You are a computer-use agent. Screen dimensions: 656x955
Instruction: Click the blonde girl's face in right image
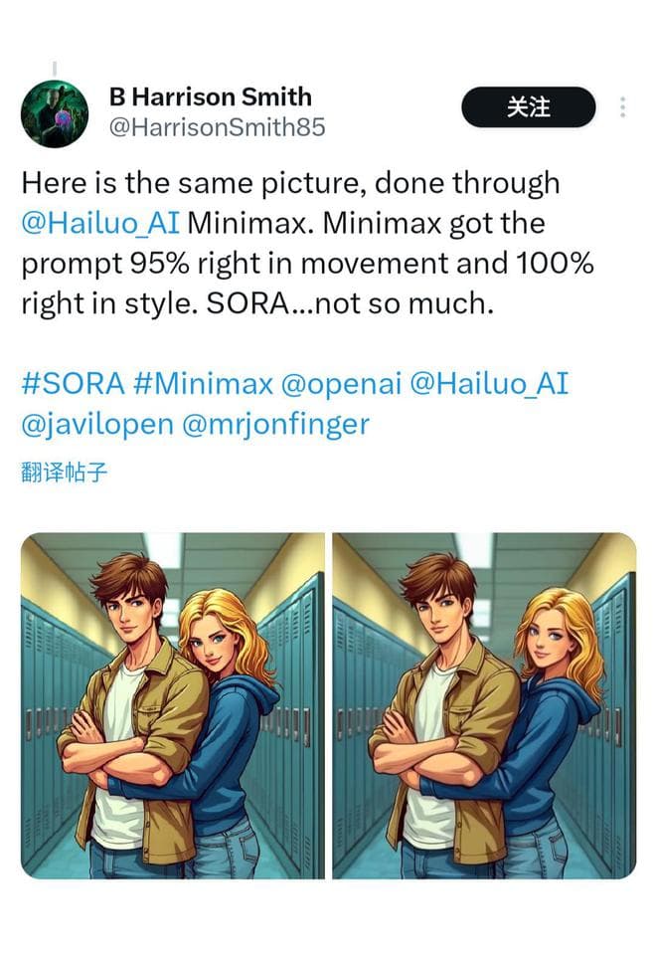point(549,647)
